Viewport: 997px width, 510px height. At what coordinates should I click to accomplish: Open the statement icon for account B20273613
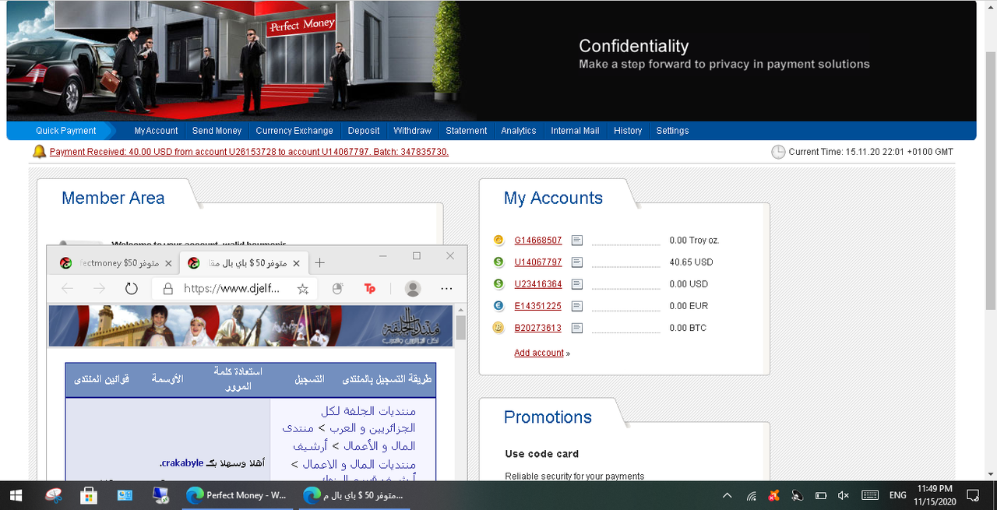tap(576, 328)
